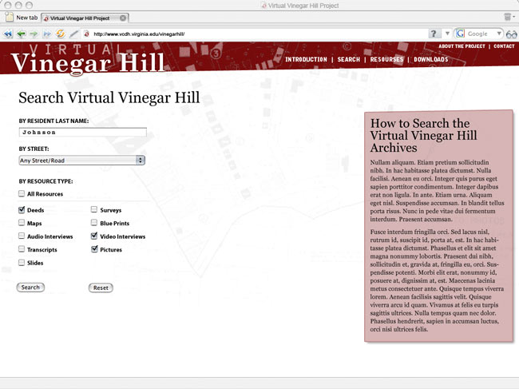Click the Search Virtual Vinegar Hill heading

point(109,98)
